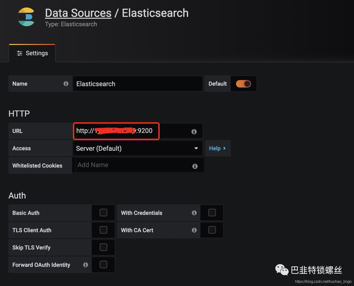This screenshot has width=354, height=286.
Task: Click the URL input field
Action: [137, 131]
